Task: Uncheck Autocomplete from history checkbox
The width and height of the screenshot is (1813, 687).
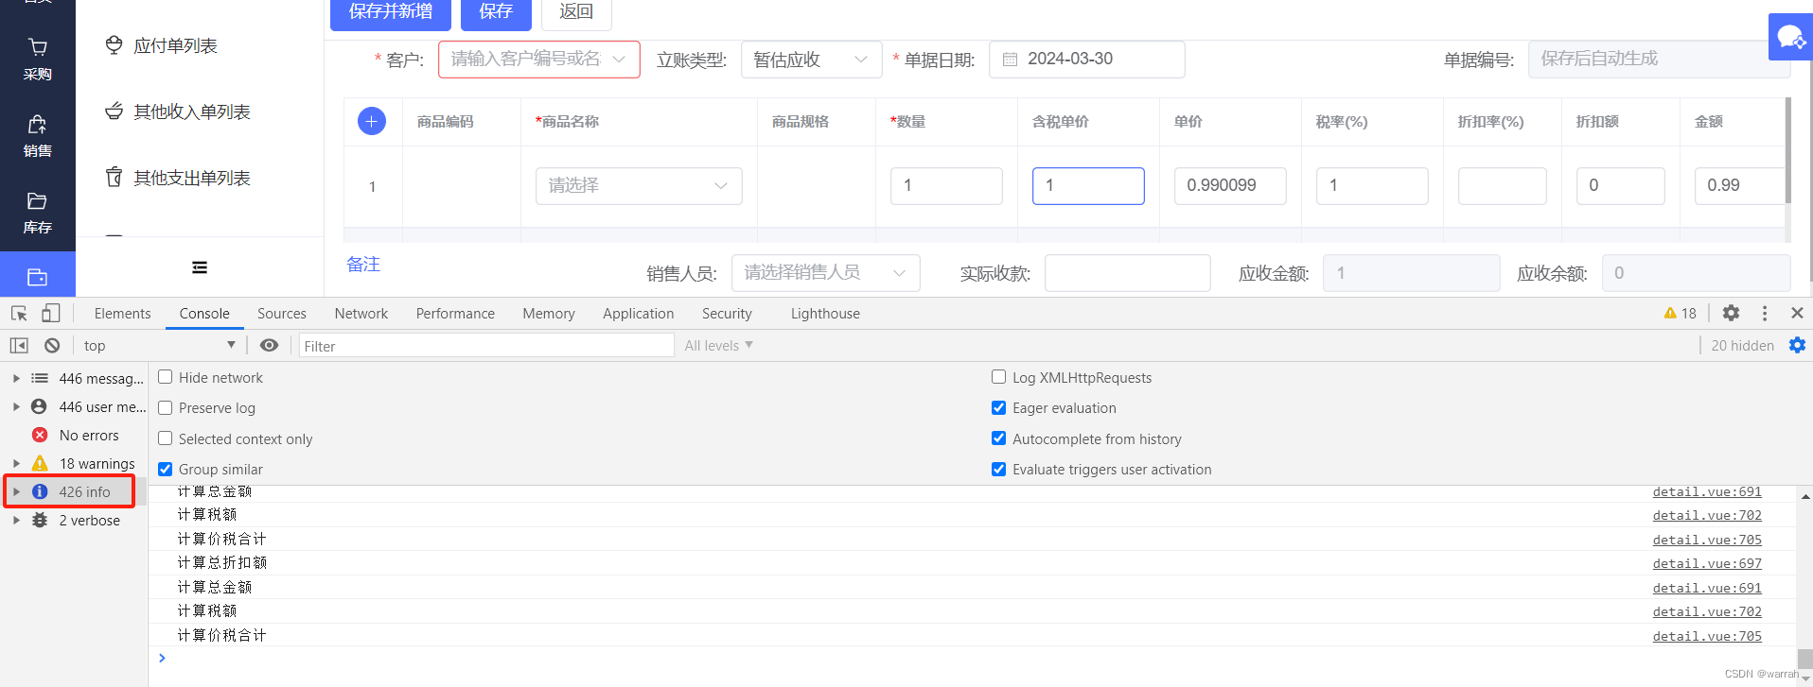Action: tap(998, 438)
